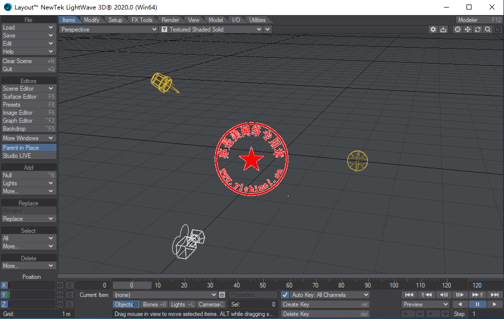This screenshot has height=319, width=504.
Task: Switch selection mode to Lights
Action: pyautogui.click(x=182, y=304)
